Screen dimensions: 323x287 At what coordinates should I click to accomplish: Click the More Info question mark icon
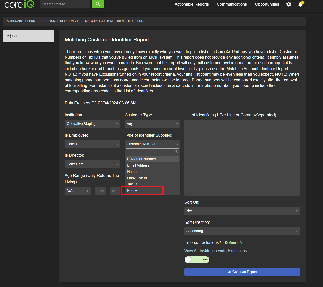226,243
